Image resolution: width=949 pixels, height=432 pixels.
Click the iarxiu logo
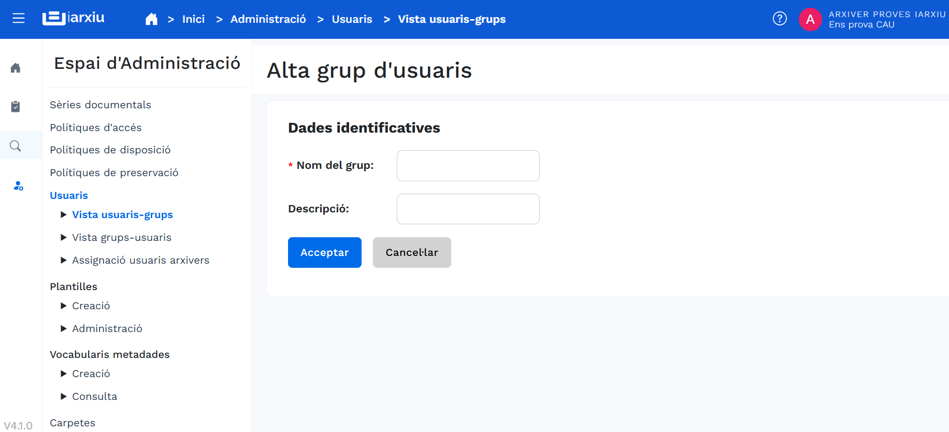click(x=73, y=18)
